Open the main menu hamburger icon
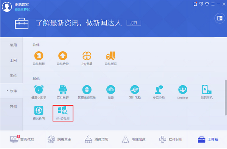Viewport: 227px width, 149px height. pyautogui.click(x=213, y=4)
